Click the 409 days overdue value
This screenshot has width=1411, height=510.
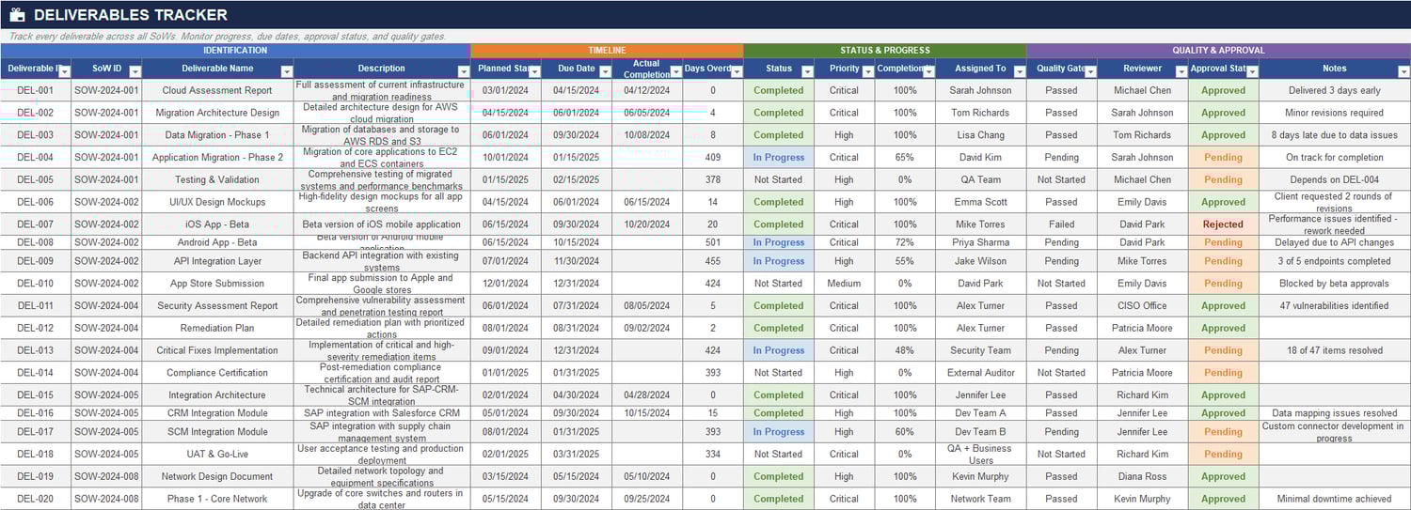pos(713,158)
